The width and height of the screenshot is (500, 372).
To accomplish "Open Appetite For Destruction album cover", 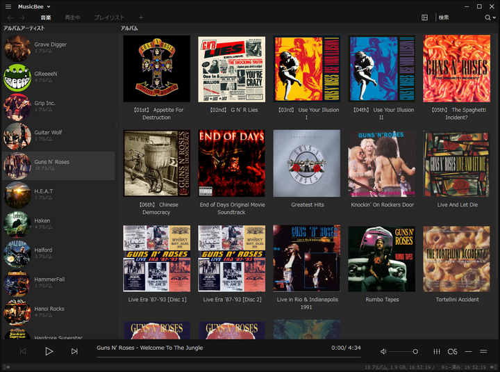I will click(156, 69).
